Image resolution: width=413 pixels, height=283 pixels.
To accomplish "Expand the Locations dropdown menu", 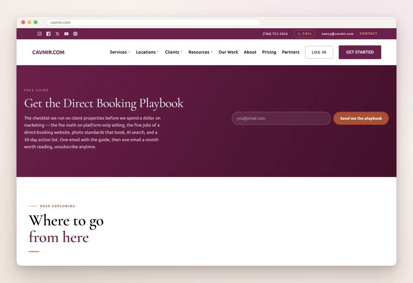I will tap(147, 52).
